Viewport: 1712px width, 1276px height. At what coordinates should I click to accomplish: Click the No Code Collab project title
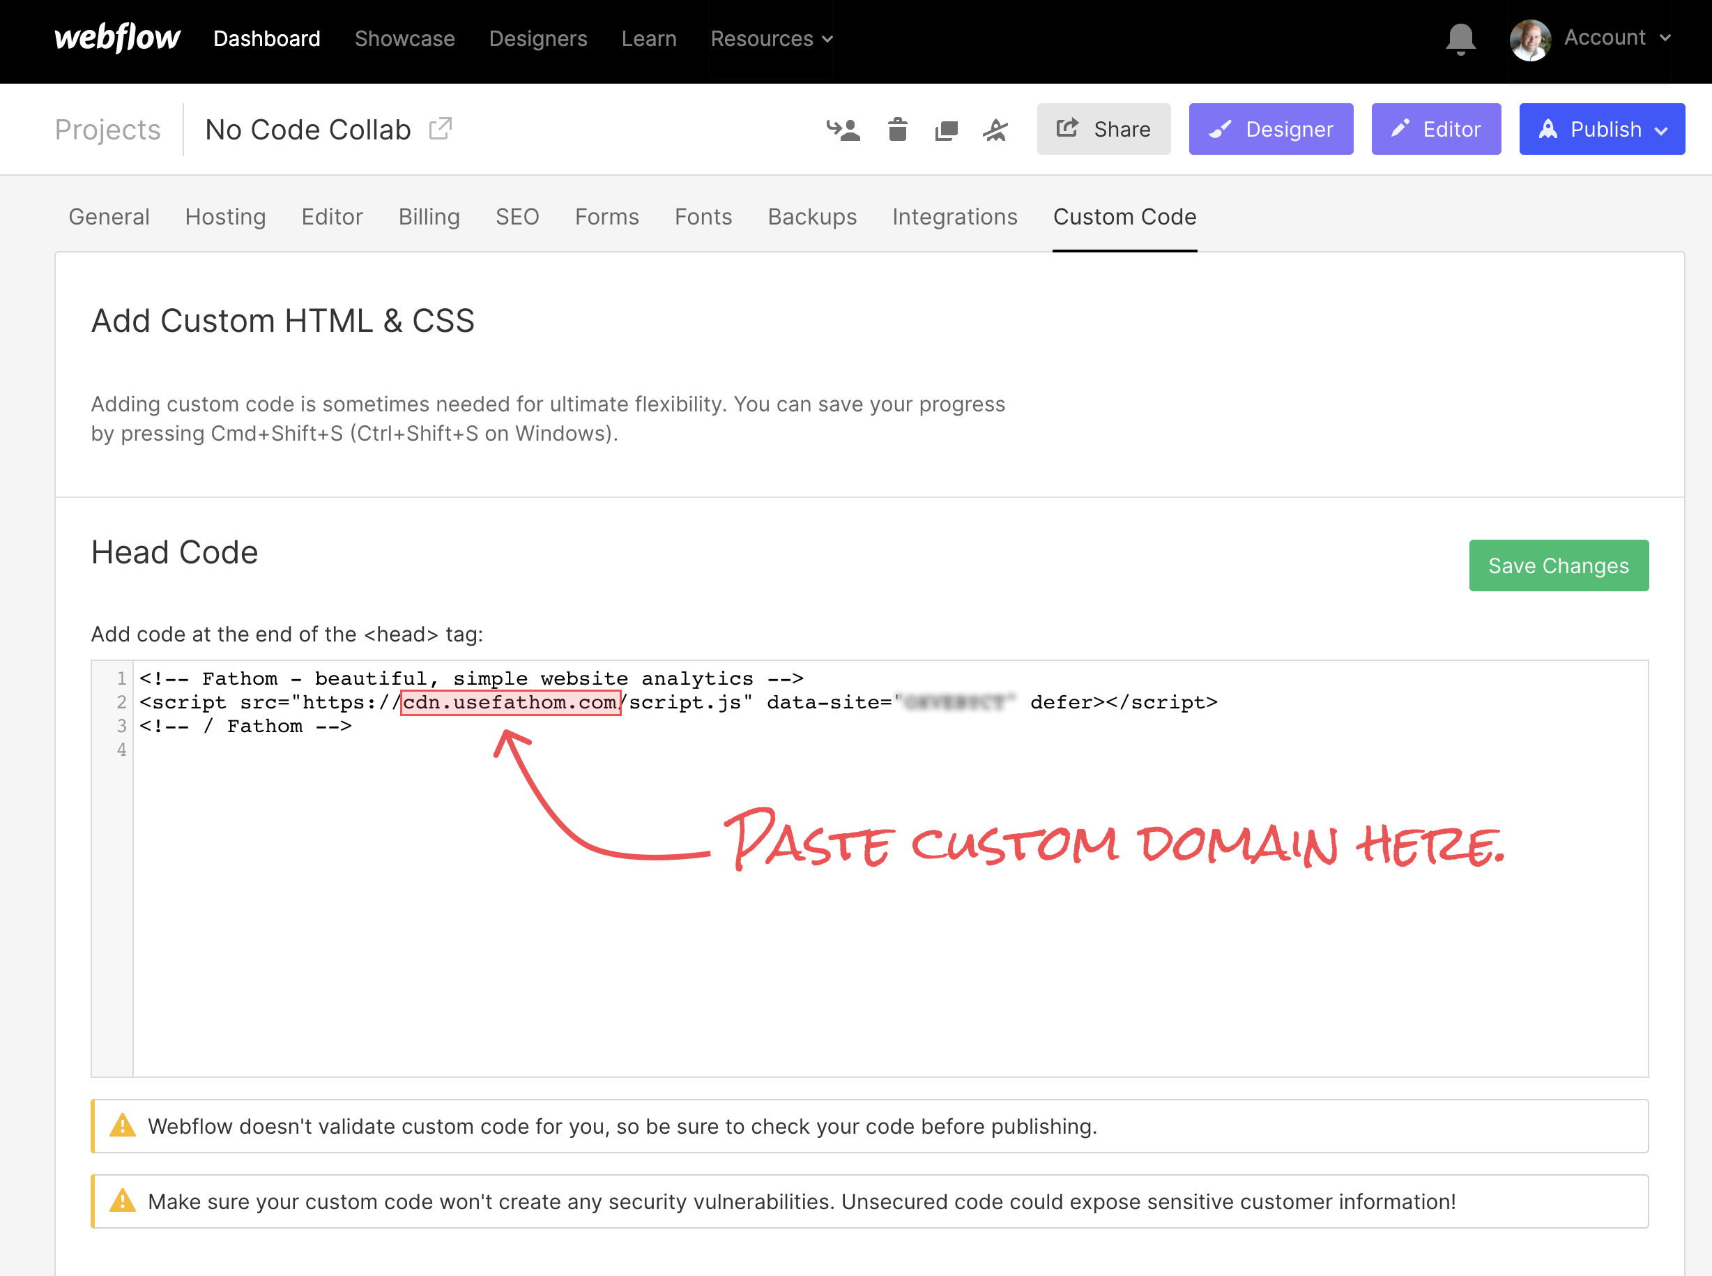[308, 129]
